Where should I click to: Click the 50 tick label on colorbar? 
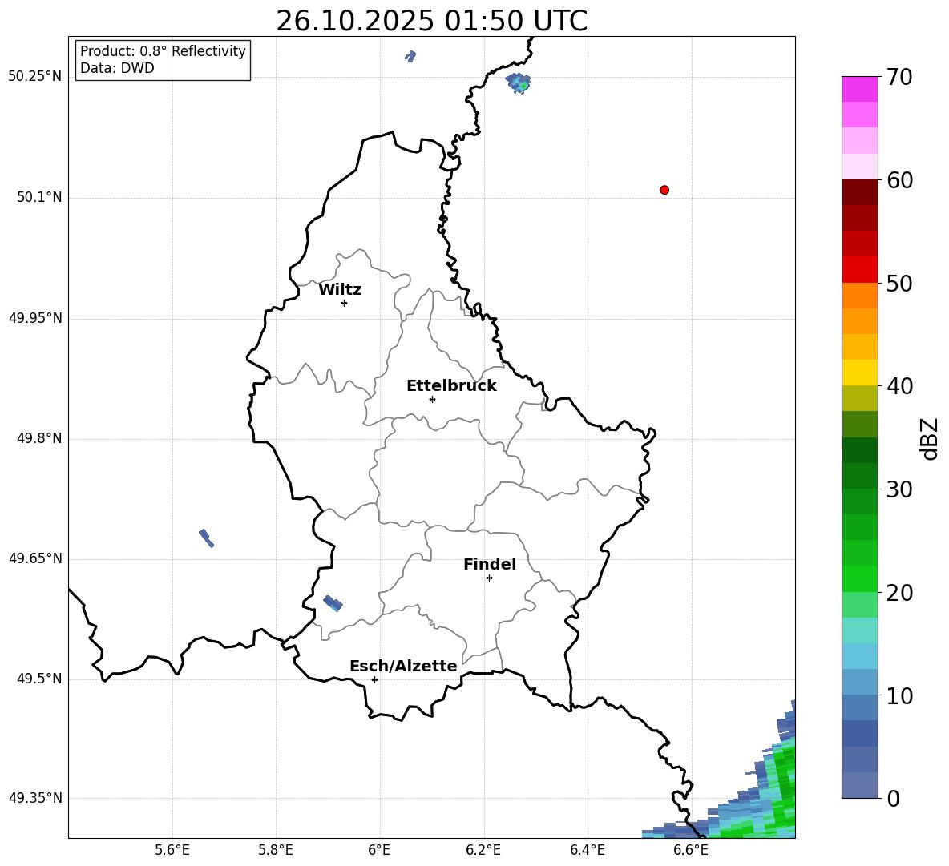coord(899,283)
